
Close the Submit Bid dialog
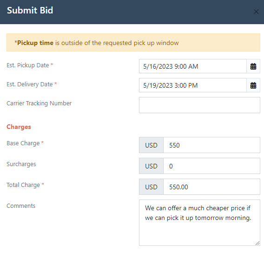(x=256, y=12)
